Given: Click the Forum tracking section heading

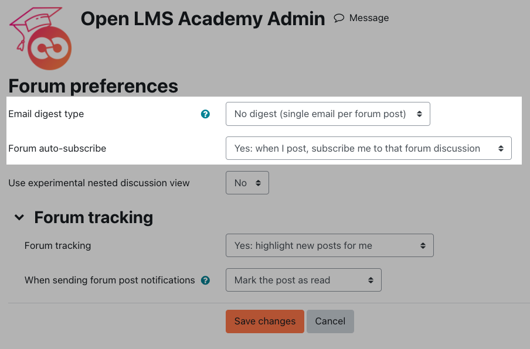Looking at the screenshot, I should pos(94,217).
